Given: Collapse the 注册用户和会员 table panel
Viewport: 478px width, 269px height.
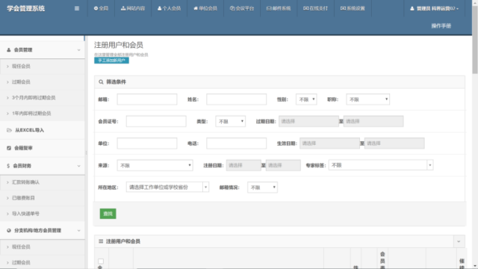Looking at the screenshot, I should click(459, 241).
